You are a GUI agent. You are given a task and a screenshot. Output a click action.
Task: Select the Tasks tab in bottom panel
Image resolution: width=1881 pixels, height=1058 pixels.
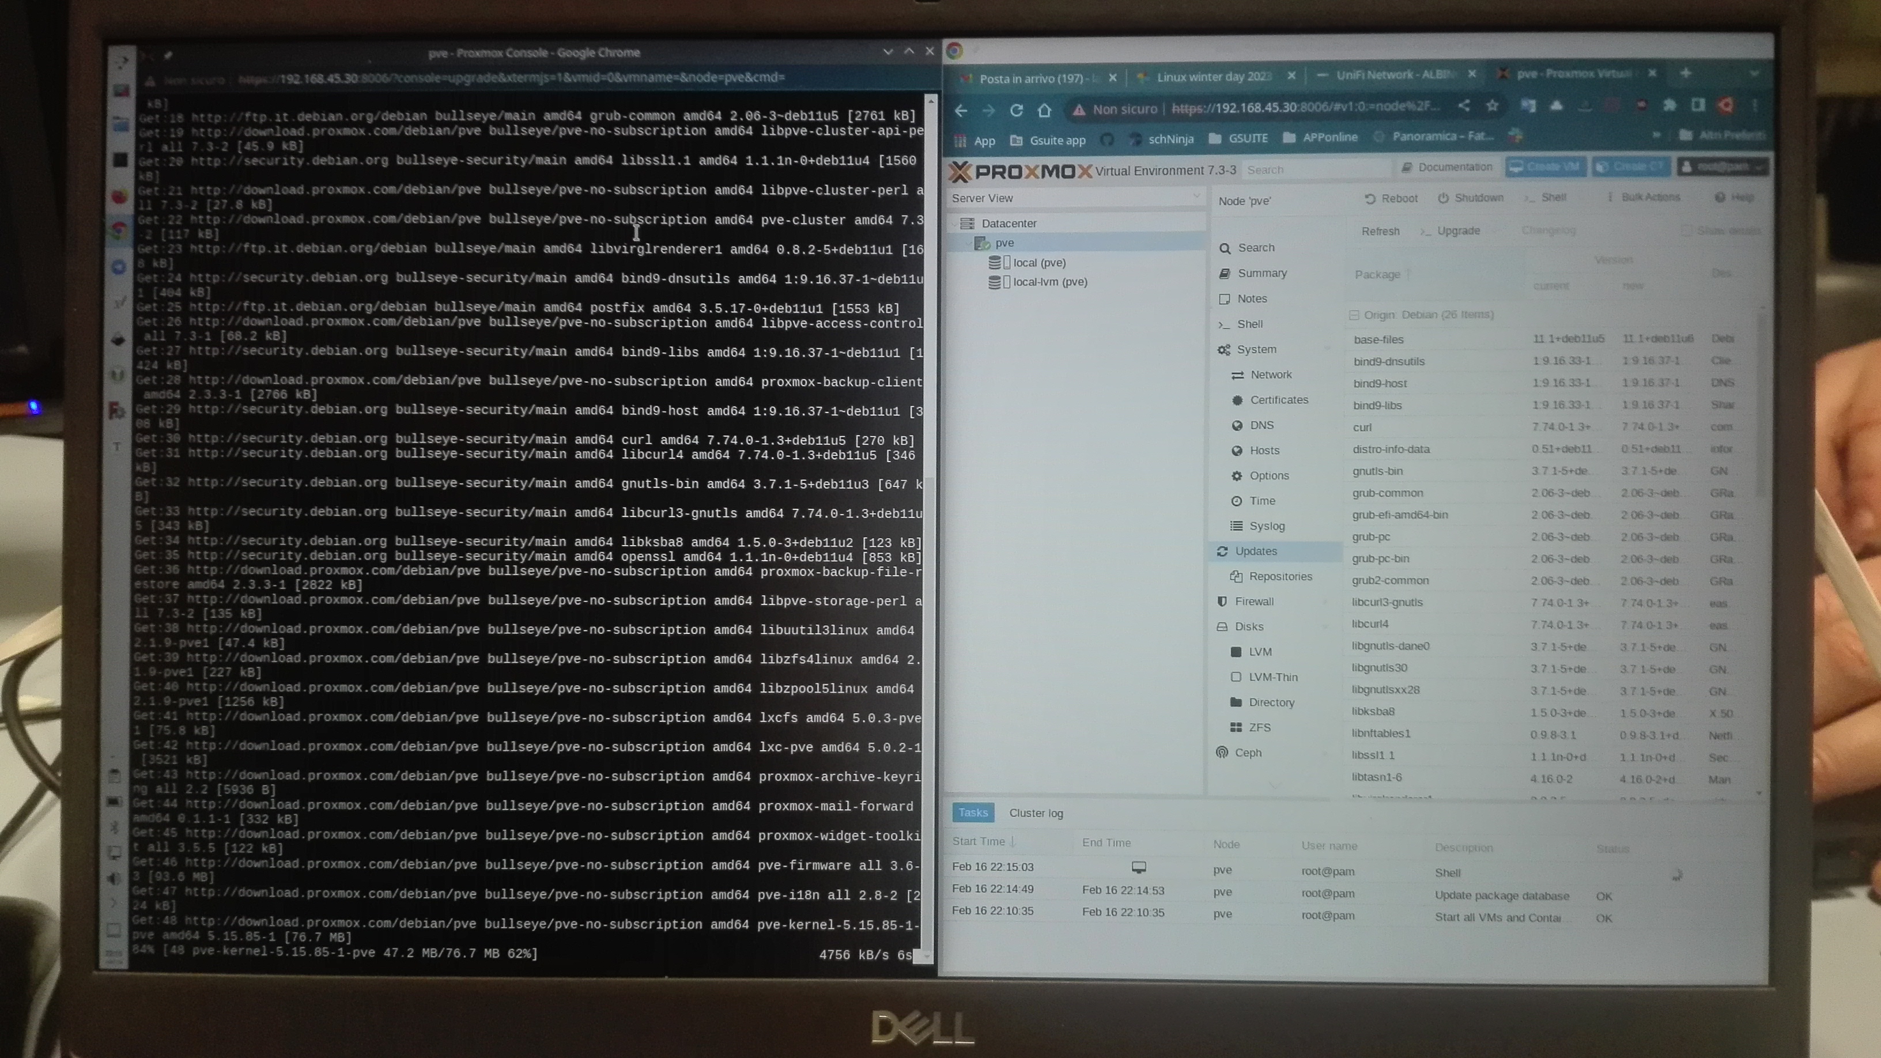[x=973, y=811]
